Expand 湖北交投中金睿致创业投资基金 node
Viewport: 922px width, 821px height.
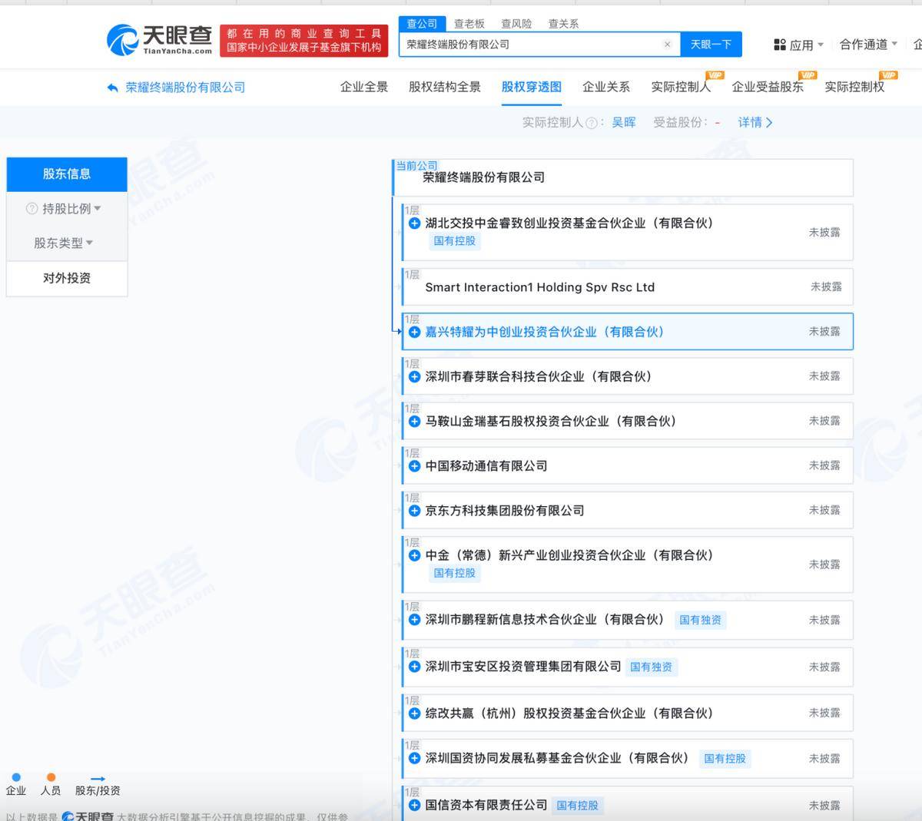pyautogui.click(x=414, y=223)
